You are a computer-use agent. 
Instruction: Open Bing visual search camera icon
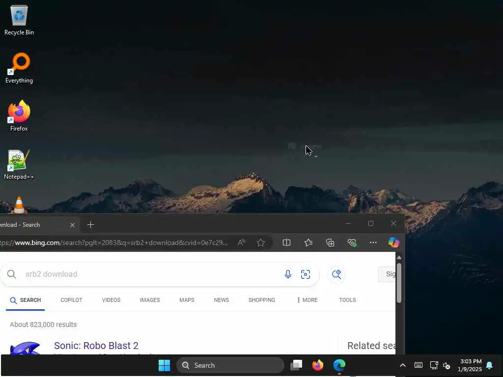(306, 274)
